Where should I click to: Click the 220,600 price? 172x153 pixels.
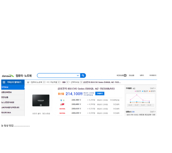75,104
